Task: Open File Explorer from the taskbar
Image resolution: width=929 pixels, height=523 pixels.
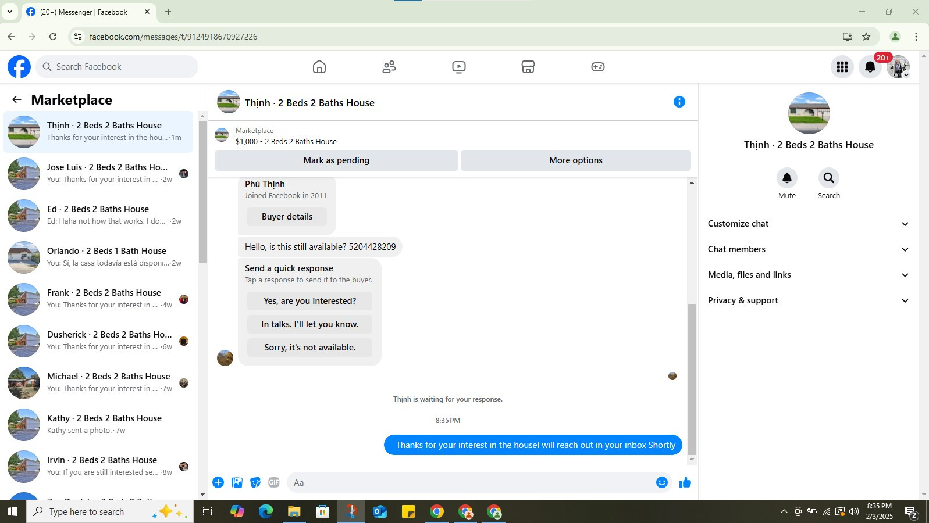Action: 294,511
